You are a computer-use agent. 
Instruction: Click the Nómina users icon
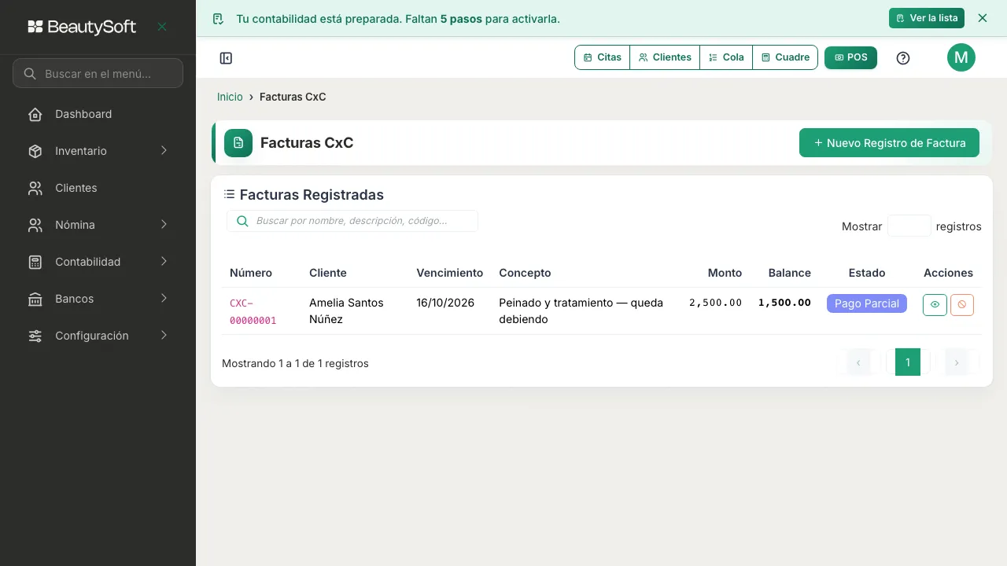click(35, 225)
